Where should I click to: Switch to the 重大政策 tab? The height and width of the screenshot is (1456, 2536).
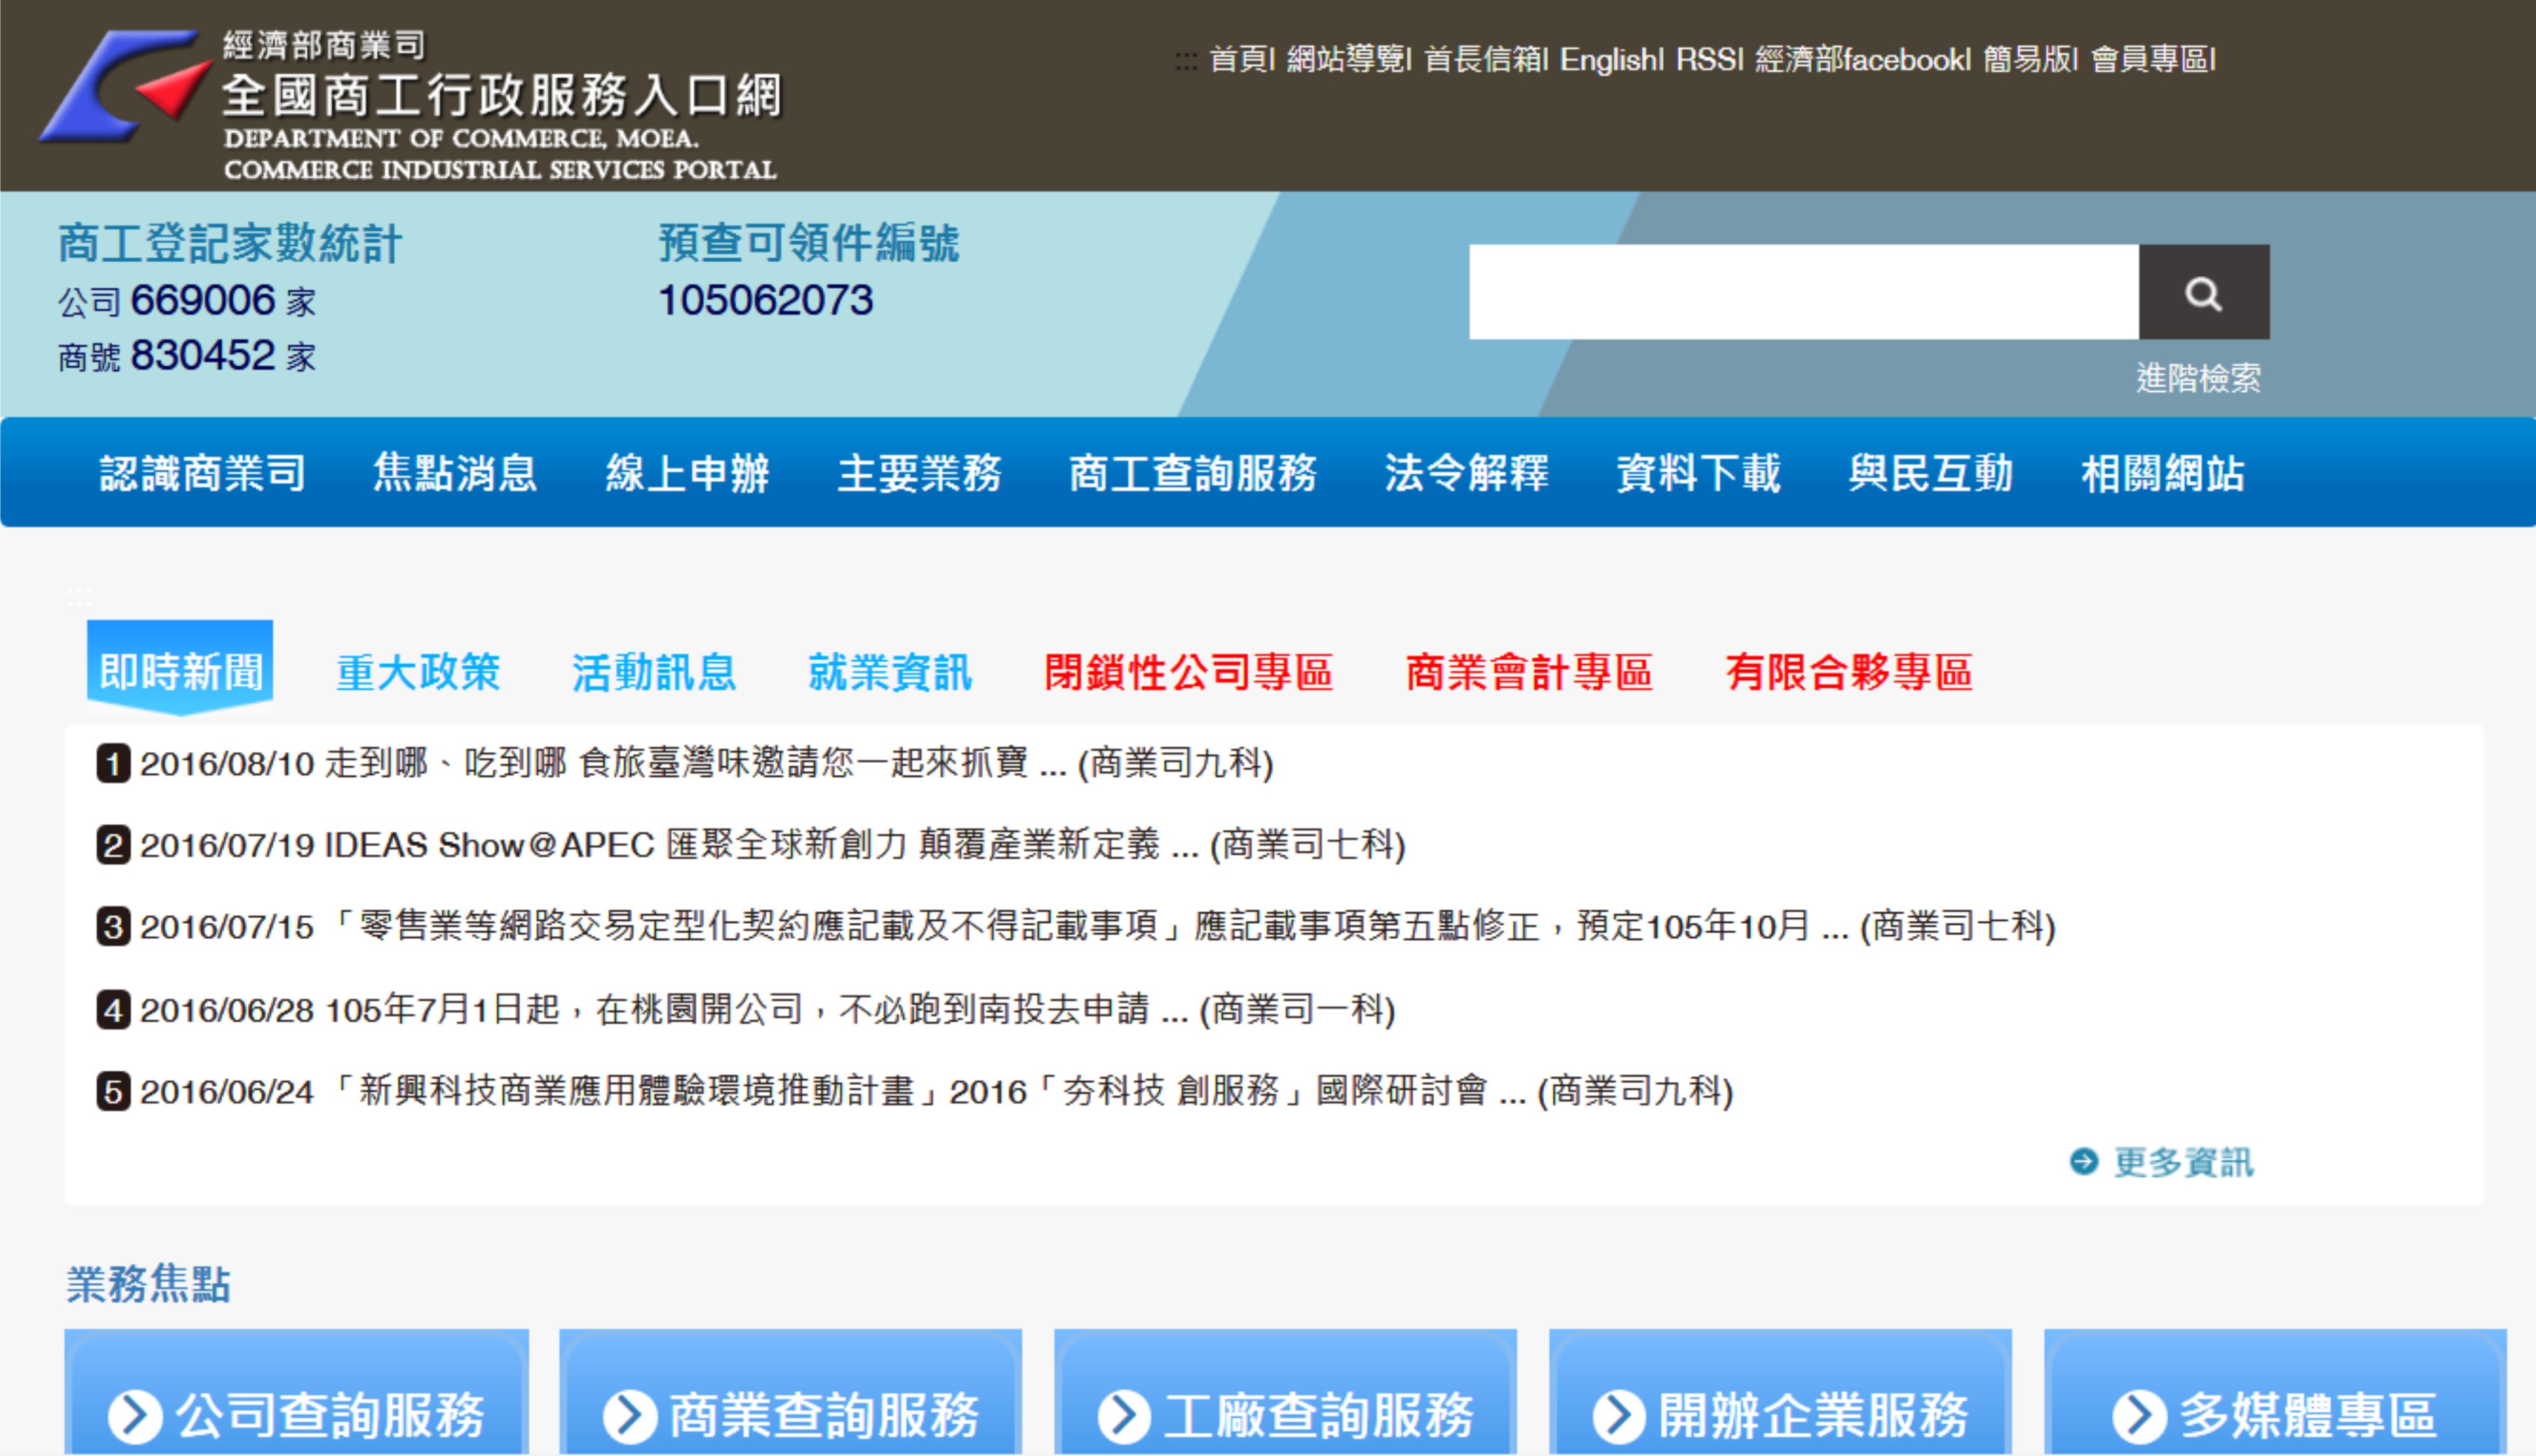click(x=418, y=672)
